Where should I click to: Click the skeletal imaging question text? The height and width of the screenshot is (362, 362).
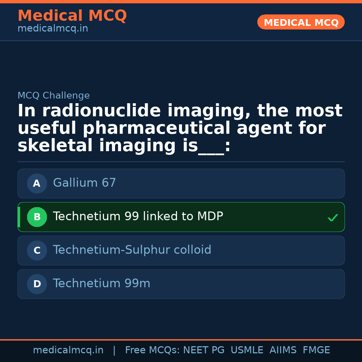[180, 129]
